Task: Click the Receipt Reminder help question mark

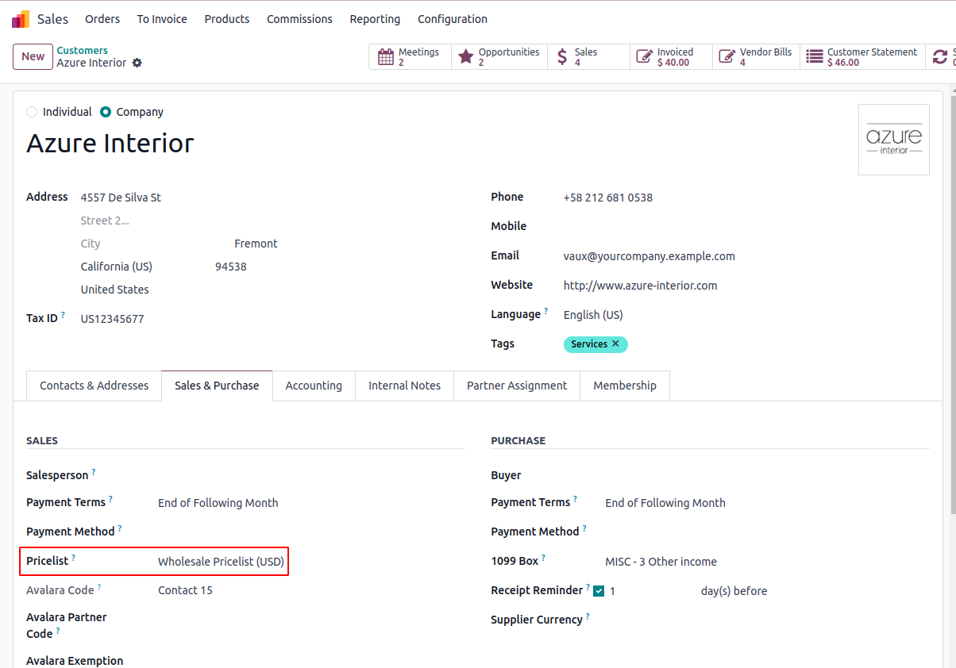Action: point(588,587)
